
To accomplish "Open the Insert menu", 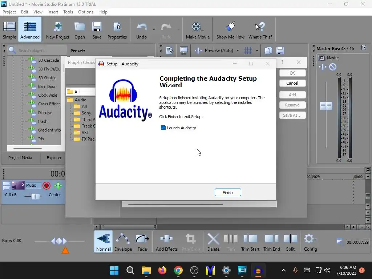I will click(x=53, y=12).
